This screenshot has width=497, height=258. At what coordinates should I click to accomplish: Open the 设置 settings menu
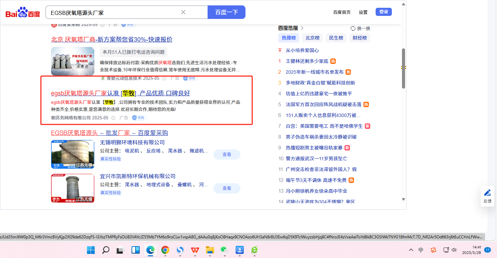pos(363,12)
